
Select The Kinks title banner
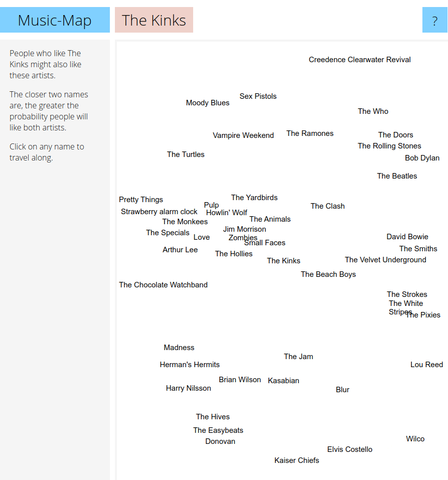pos(154,20)
